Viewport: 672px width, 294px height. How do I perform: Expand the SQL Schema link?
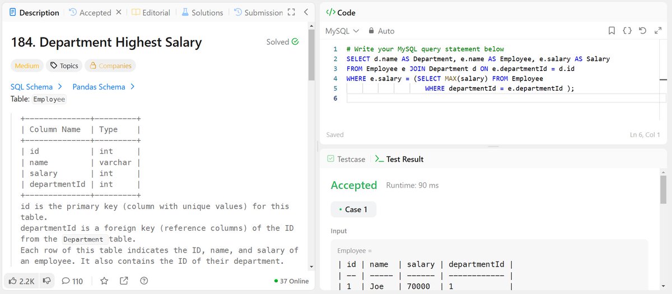click(x=36, y=87)
